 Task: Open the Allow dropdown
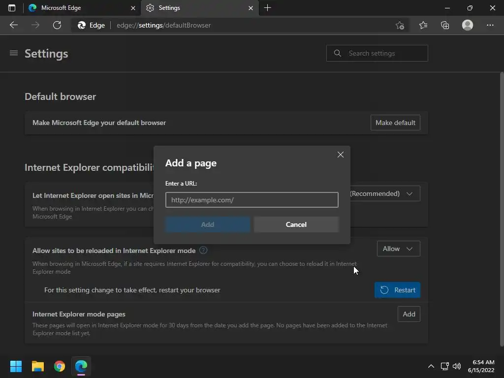click(x=398, y=249)
